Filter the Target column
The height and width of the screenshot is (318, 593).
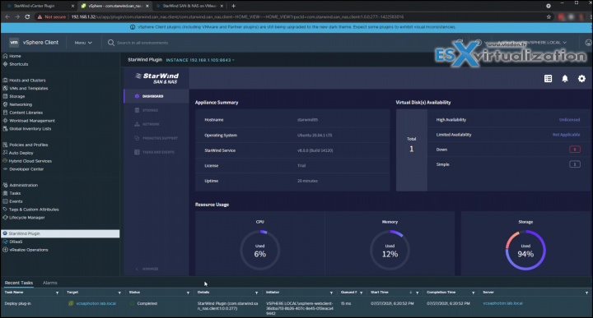(x=119, y=293)
